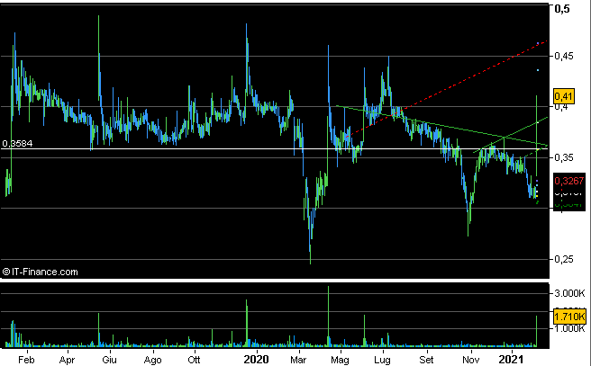Image resolution: width=591 pixels, height=366 pixels.
Task: Click the Nov label on time axis
Action: pyautogui.click(x=469, y=359)
